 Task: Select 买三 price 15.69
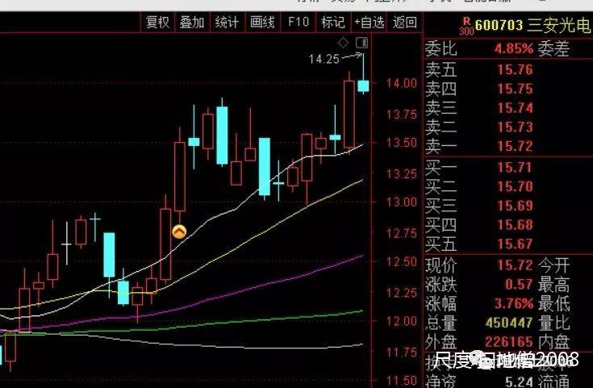(x=515, y=206)
